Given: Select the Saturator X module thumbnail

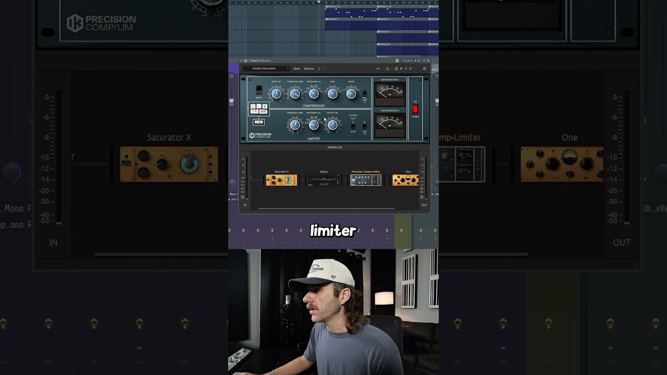Looking at the screenshot, I should (281, 180).
